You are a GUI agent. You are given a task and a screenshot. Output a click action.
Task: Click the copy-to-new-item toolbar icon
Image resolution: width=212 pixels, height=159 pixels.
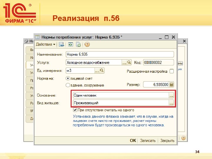[78, 44]
